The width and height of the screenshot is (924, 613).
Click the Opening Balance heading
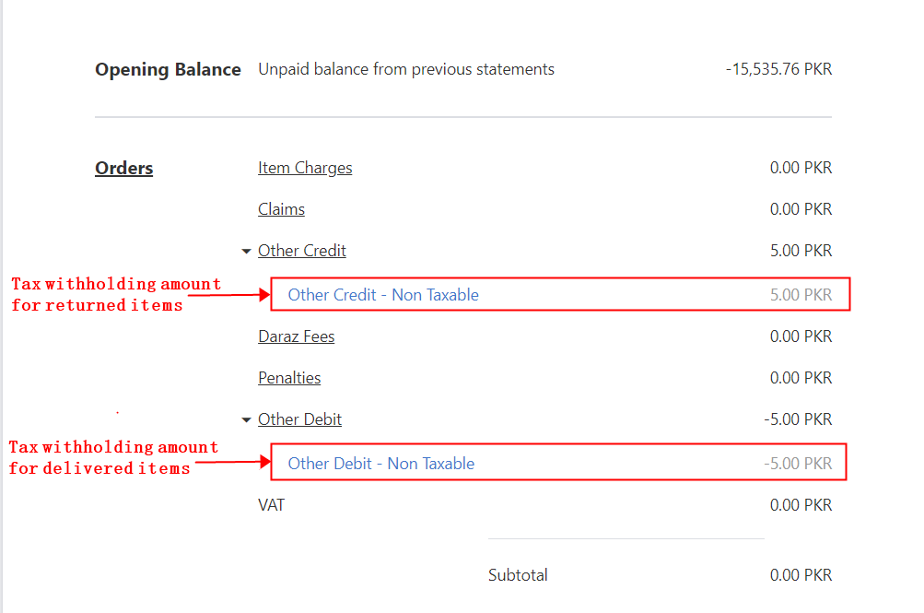coord(168,69)
